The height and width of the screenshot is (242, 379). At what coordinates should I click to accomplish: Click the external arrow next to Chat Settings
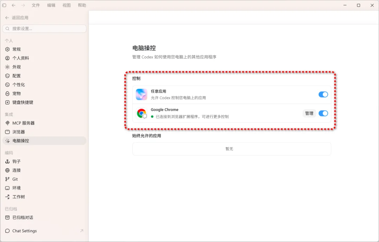(82, 231)
